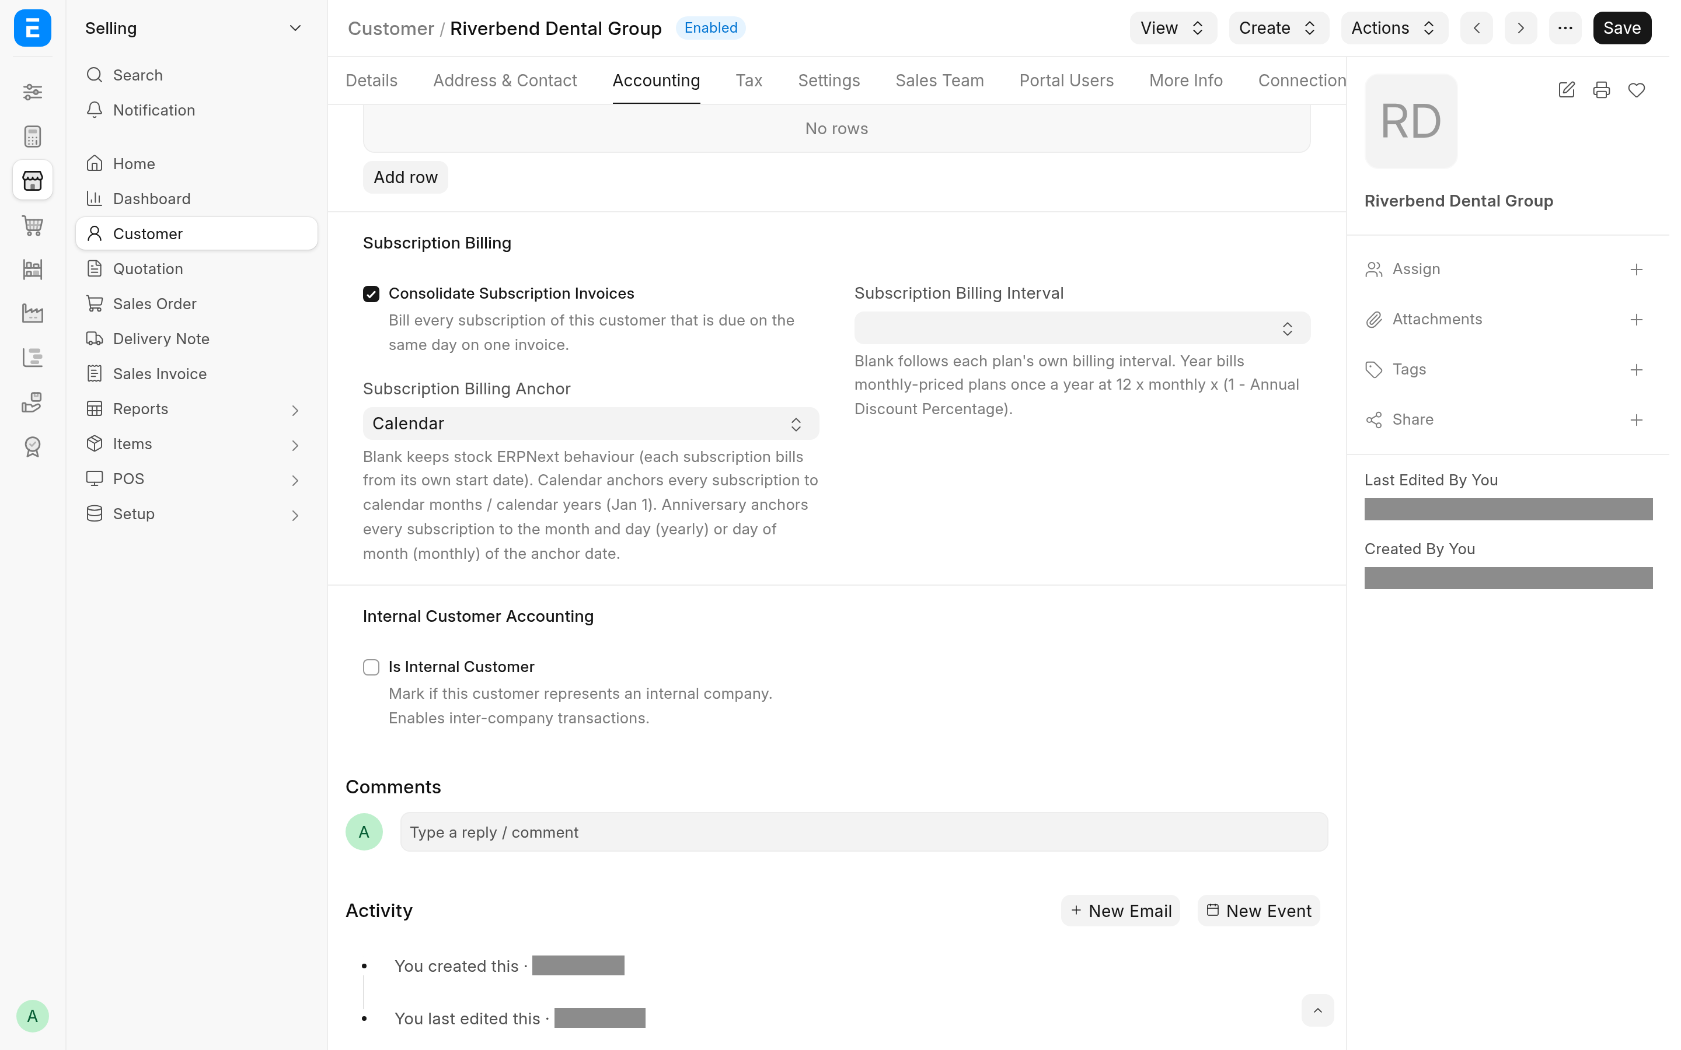This screenshot has width=1681, height=1050.
Task: Open the Accounting calculator icon in left rail
Action: [x=33, y=136]
